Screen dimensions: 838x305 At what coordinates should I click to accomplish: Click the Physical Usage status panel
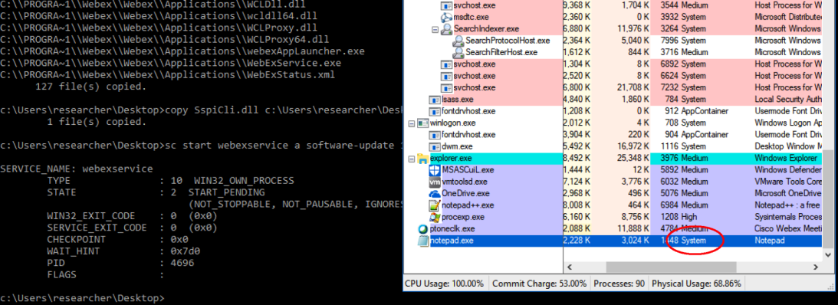tap(697, 284)
